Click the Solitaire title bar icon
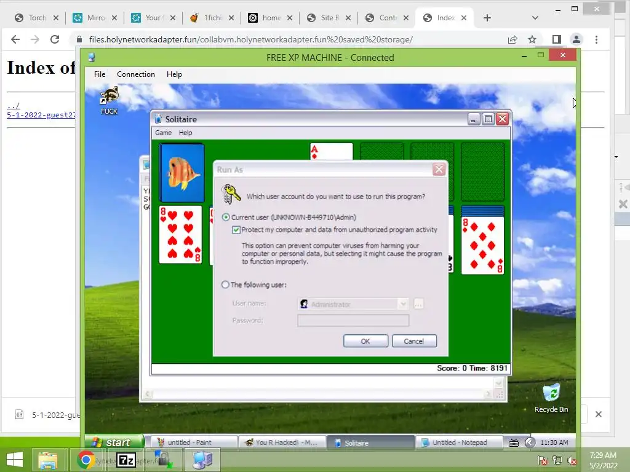Image resolution: width=630 pixels, height=472 pixels. pos(158,119)
